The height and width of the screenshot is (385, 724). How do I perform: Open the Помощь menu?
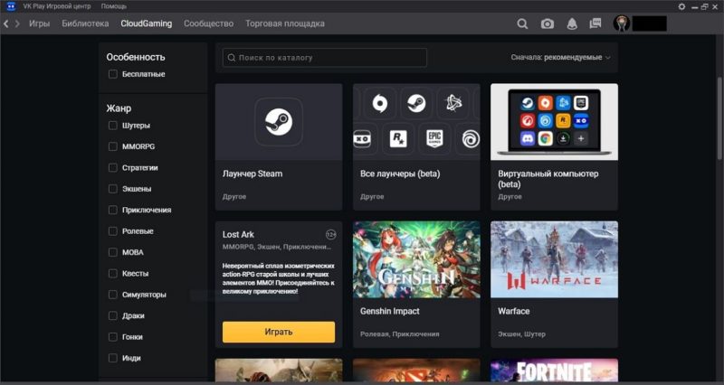(114, 6)
